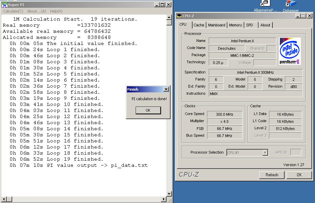This screenshot has width=315, height=203.
Task: Click the Revision value 'dB0'
Action: pyautogui.click(x=293, y=87)
